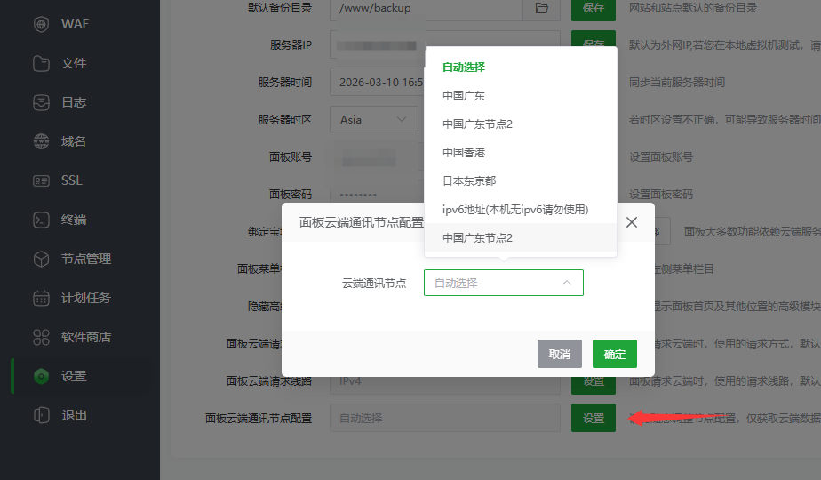Select 中国香港 node option
The image size is (821, 480).
click(521, 153)
